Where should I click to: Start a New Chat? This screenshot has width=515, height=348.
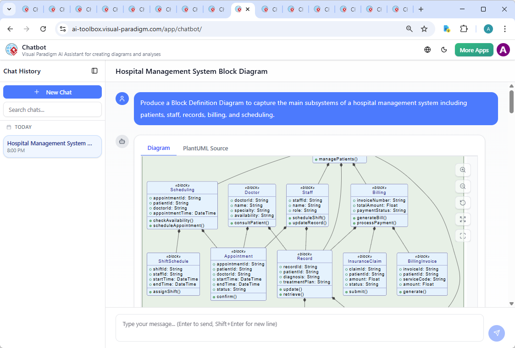(52, 92)
